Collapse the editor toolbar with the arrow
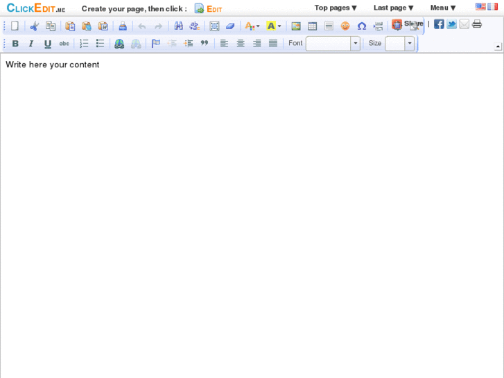Image resolution: width=504 pixels, height=378 pixels. pos(498,46)
